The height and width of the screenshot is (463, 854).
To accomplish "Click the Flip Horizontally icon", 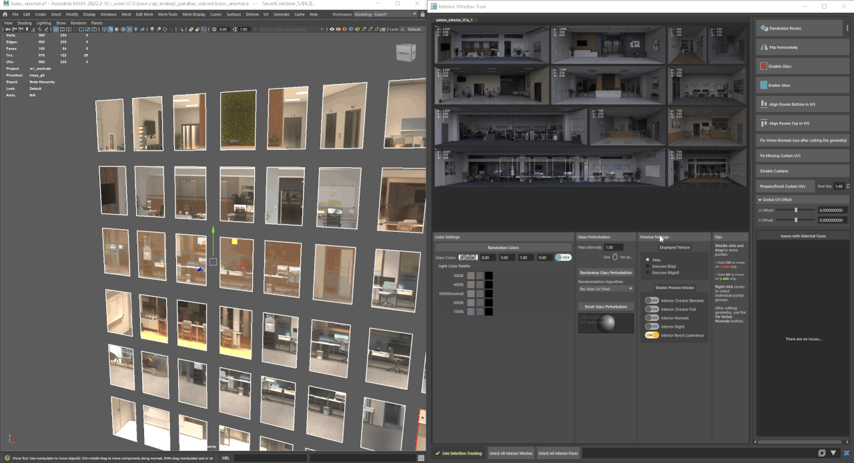I will (764, 47).
